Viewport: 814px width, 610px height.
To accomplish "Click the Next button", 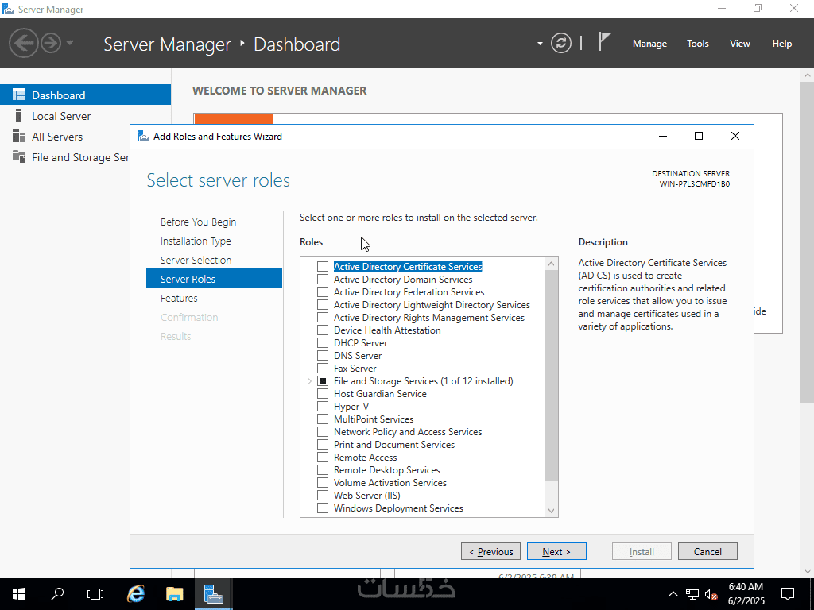I will click(556, 551).
